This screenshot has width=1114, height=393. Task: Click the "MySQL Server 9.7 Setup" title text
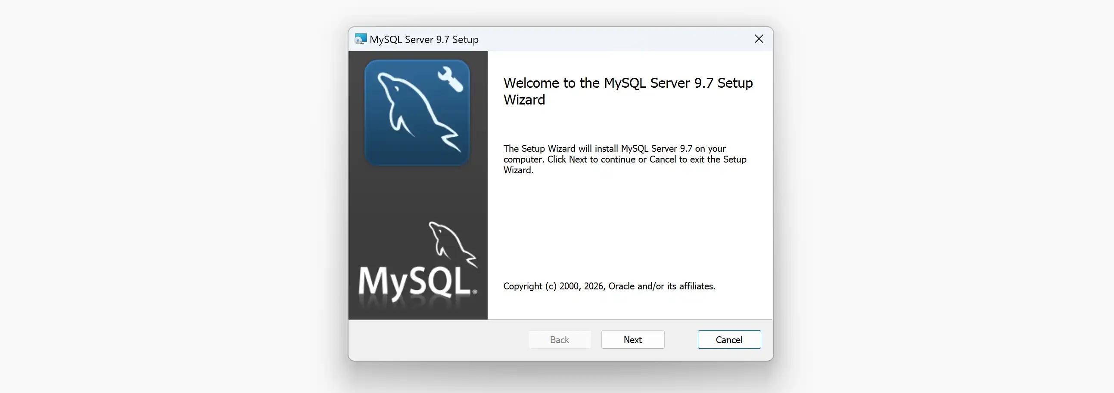pyautogui.click(x=424, y=39)
